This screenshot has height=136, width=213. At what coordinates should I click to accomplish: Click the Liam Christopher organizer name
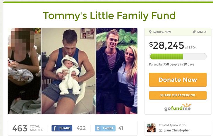(x=177, y=130)
